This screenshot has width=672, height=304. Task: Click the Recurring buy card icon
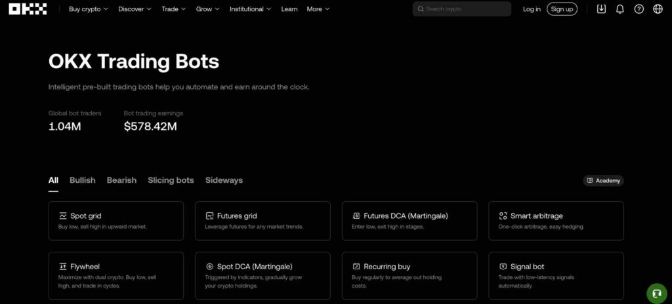click(x=356, y=266)
